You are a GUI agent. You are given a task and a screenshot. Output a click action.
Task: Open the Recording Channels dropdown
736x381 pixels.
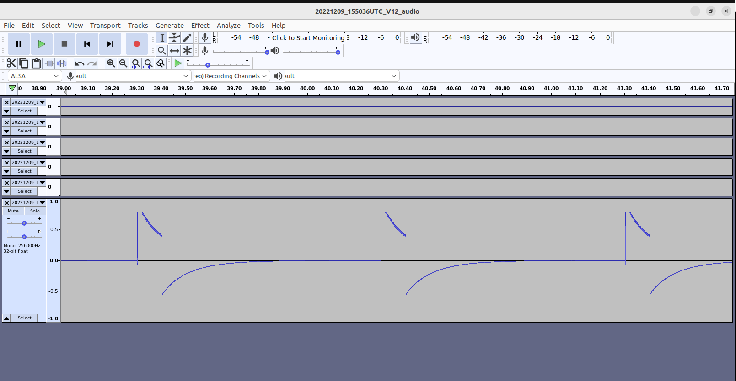(231, 76)
